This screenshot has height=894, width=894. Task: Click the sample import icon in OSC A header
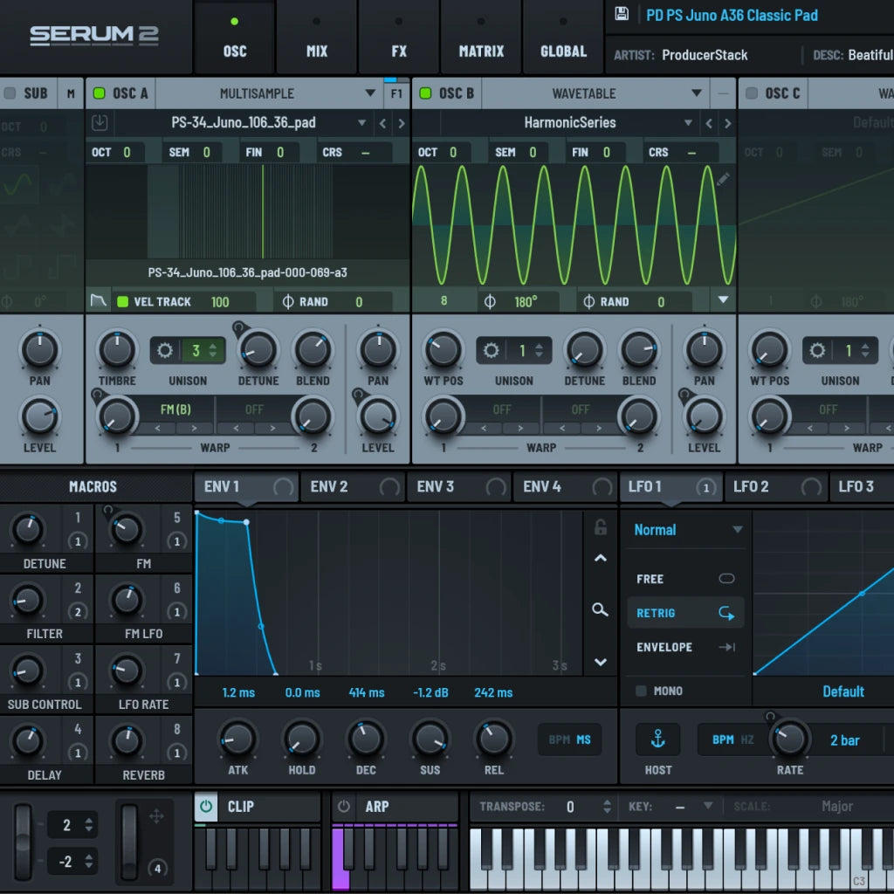(x=99, y=123)
